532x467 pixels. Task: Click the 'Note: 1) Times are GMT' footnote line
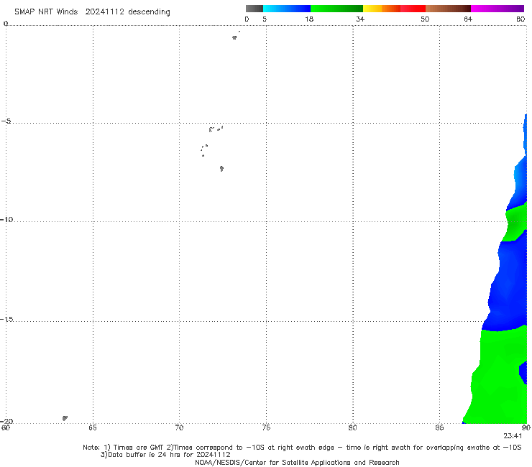click(x=302, y=448)
